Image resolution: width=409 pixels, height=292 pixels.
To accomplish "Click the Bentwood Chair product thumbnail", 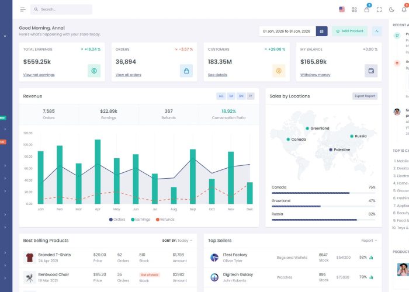I will coord(30,277).
